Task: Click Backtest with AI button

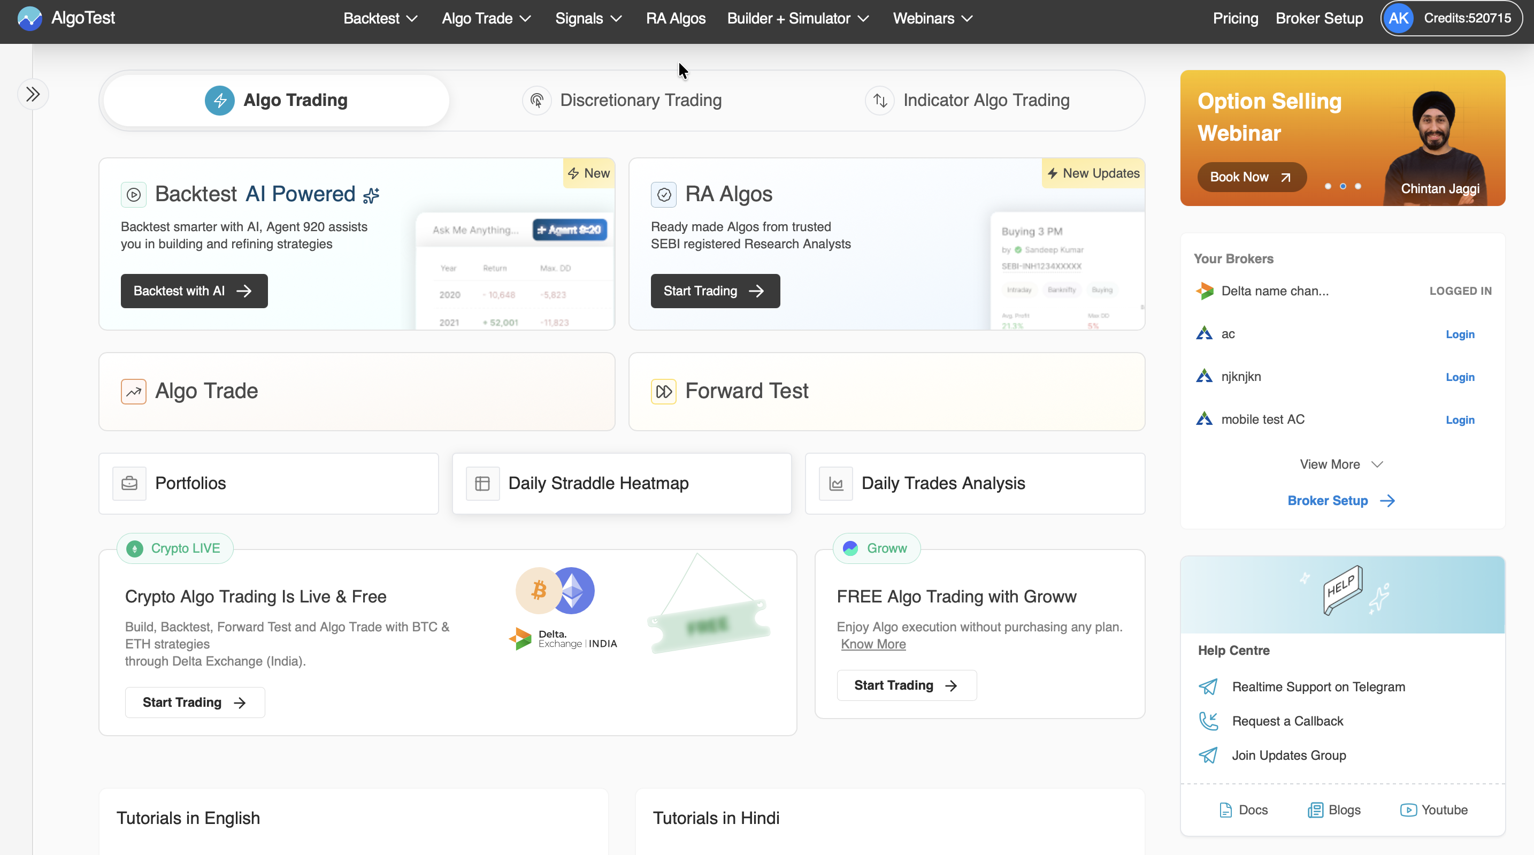Action: (x=194, y=291)
